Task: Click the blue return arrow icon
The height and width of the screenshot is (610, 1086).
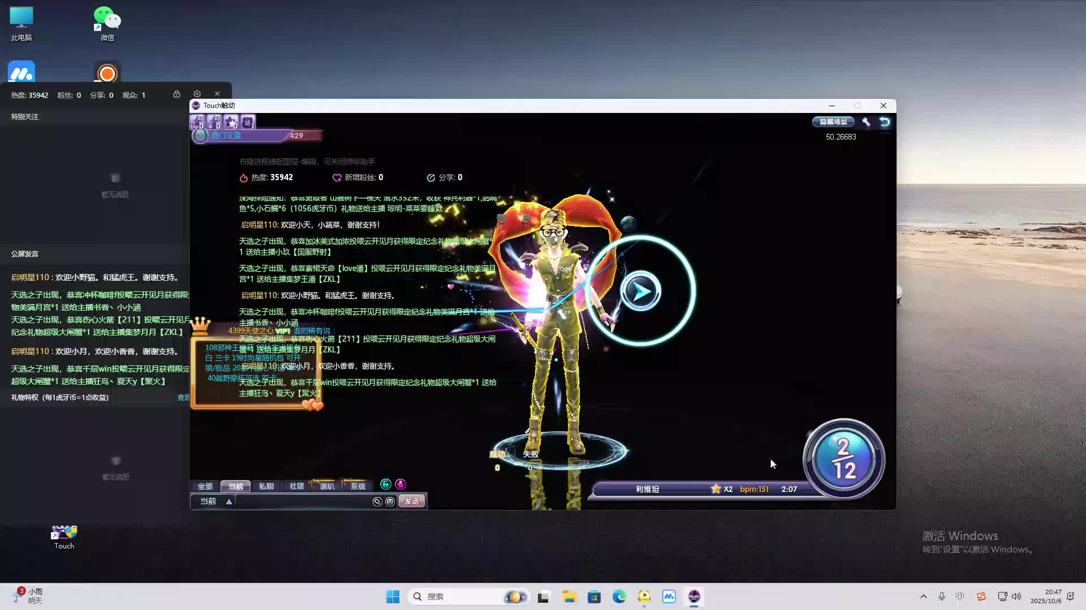Action: (885, 122)
